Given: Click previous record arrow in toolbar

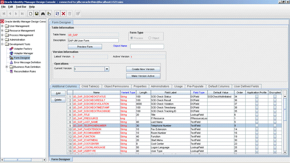Looking at the screenshot, I should pos(10,14).
